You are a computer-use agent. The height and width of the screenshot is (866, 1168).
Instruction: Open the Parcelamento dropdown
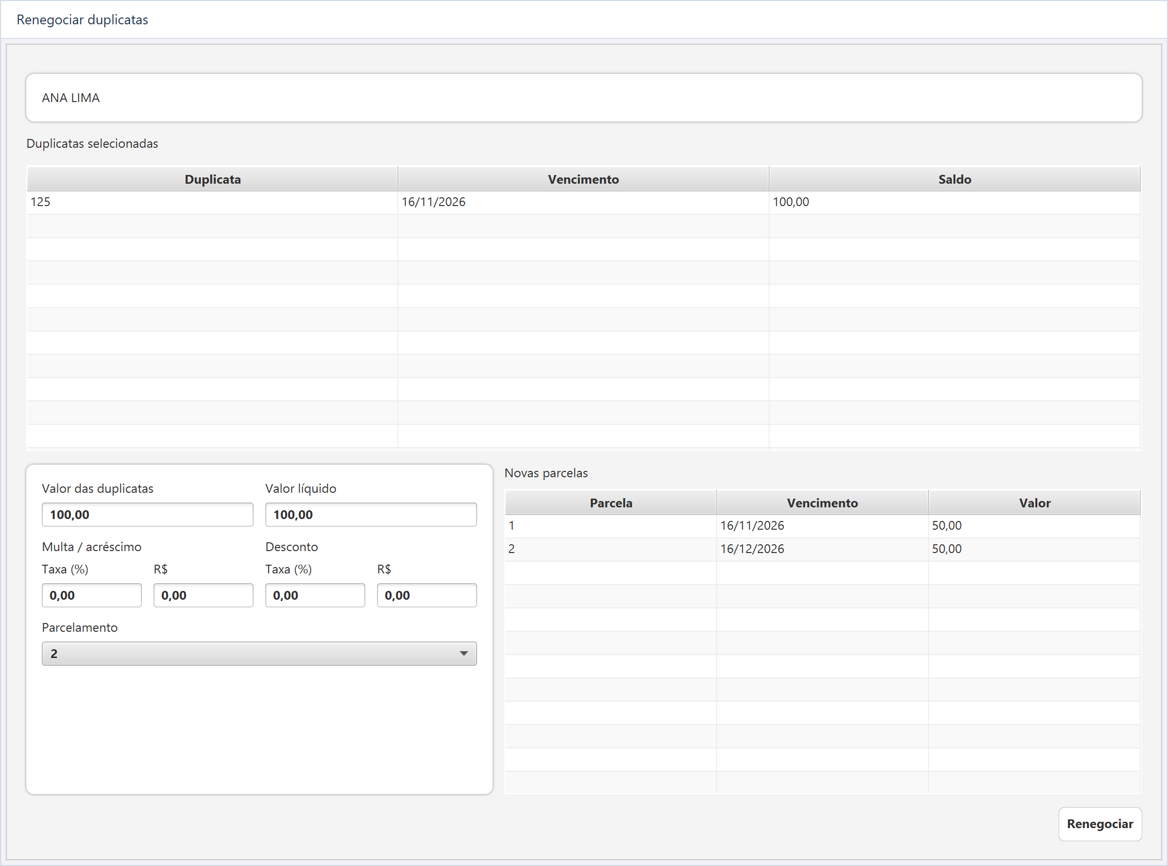(259, 653)
